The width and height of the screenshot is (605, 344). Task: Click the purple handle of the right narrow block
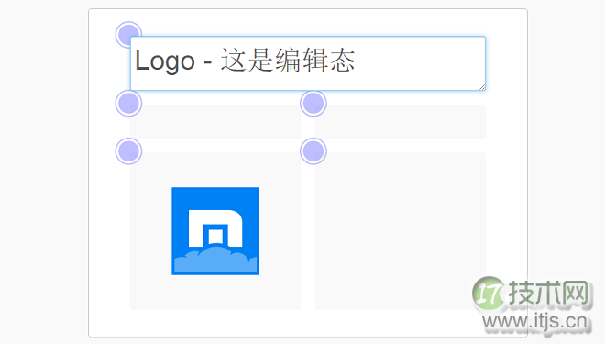(x=313, y=104)
